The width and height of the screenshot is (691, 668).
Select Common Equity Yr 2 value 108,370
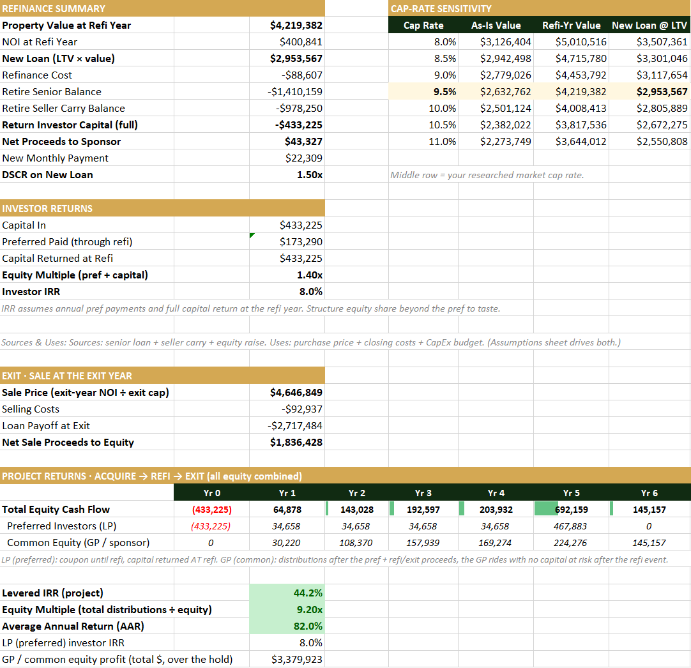[356, 543]
